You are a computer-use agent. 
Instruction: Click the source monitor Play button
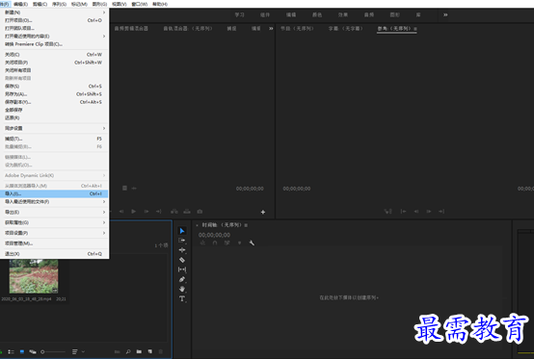(133, 212)
